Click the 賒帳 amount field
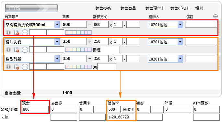Image resolution: width=222 pixels, height=122 pixels. coord(178,109)
